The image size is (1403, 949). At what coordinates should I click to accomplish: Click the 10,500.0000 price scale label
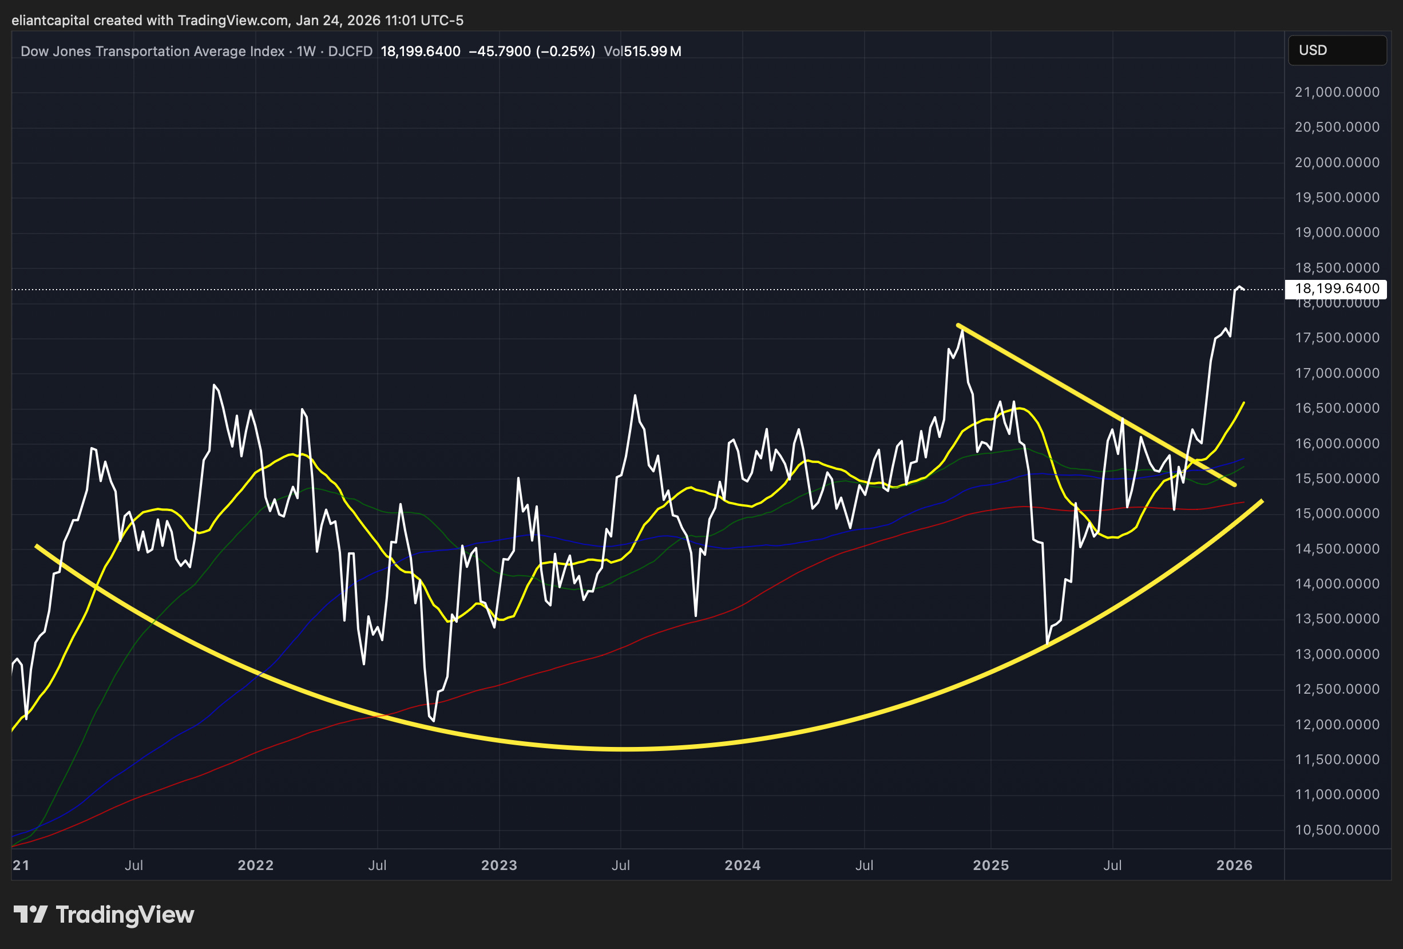pos(1337,830)
